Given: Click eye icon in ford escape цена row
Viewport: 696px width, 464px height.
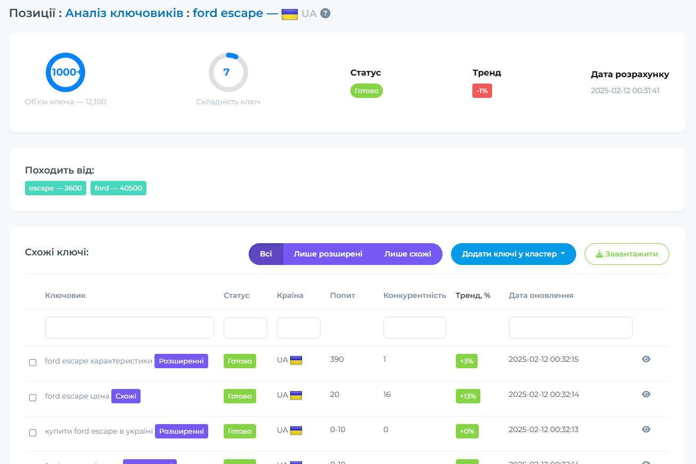Looking at the screenshot, I should point(646,394).
